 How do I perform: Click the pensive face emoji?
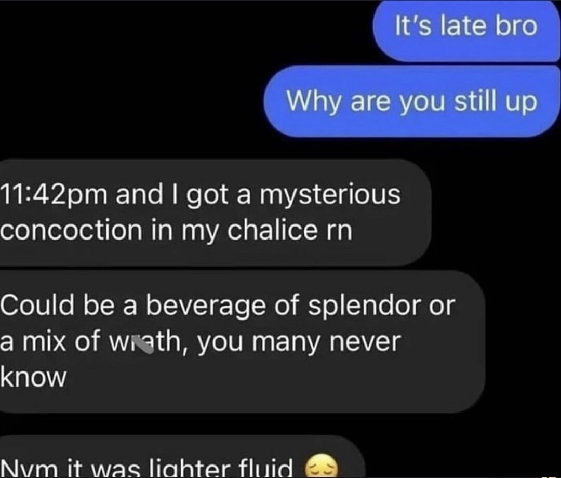320,466
